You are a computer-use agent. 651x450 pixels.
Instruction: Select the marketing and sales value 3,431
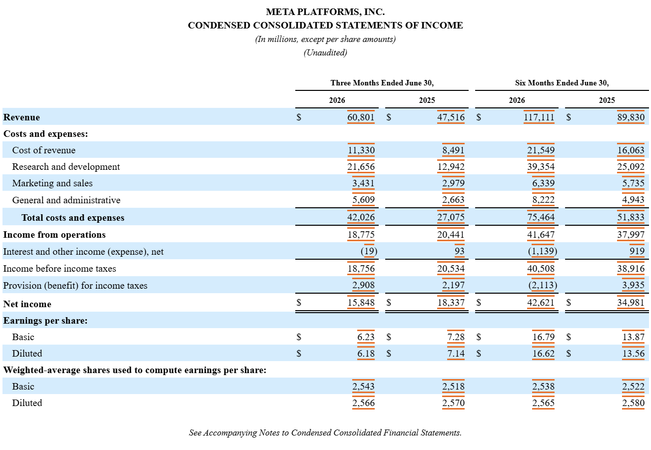tap(363, 183)
